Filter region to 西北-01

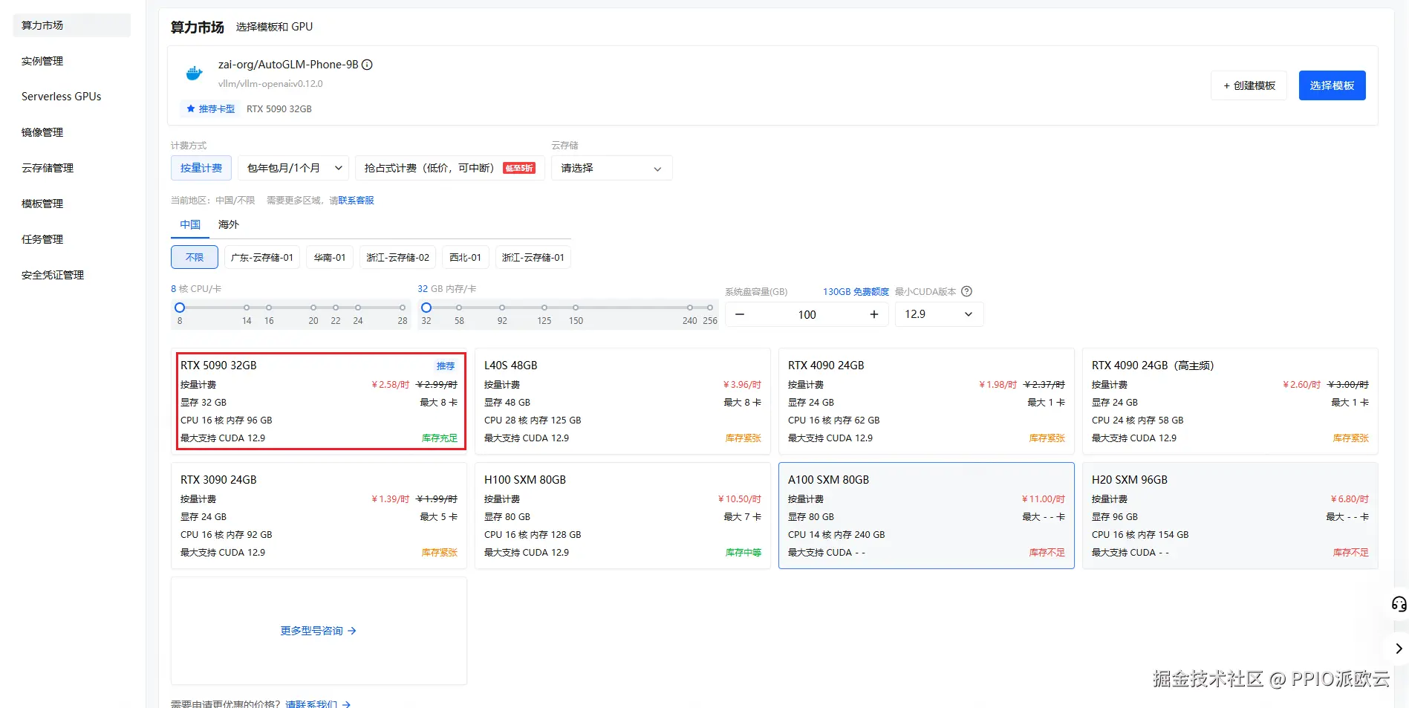click(x=466, y=257)
